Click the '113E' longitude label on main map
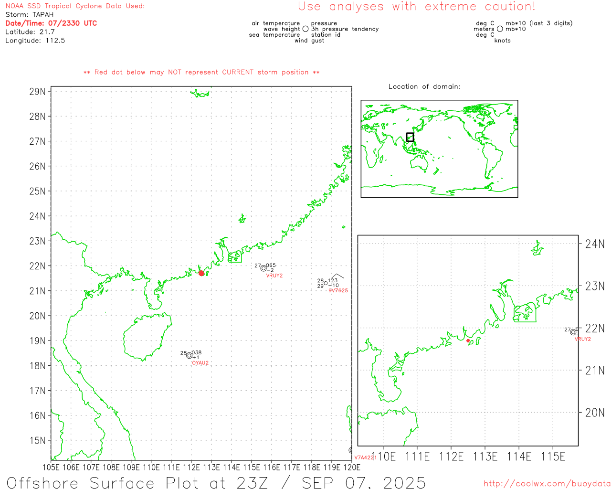 [211, 467]
